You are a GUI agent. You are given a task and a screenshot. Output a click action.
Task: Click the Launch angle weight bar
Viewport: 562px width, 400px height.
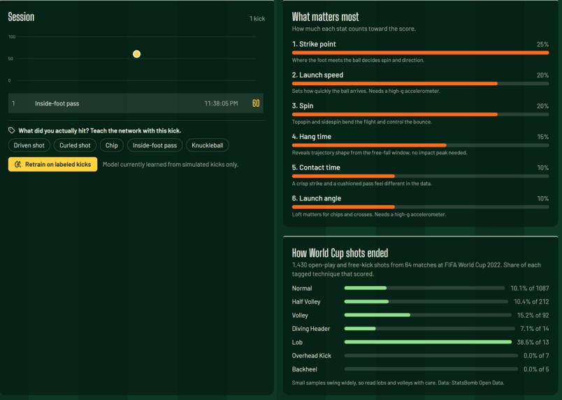pos(420,207)
